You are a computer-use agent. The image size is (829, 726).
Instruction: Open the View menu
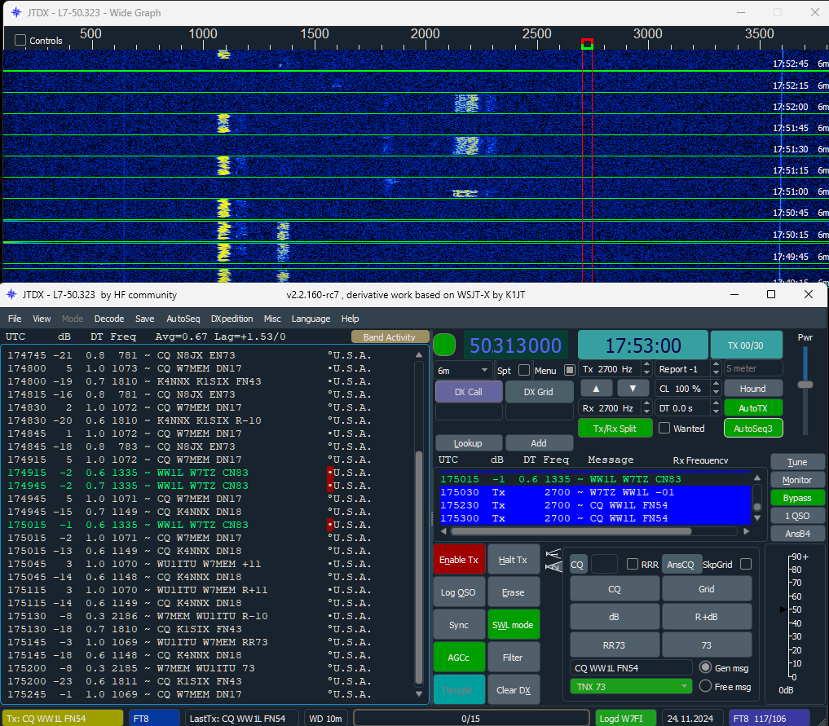[42, 319]
